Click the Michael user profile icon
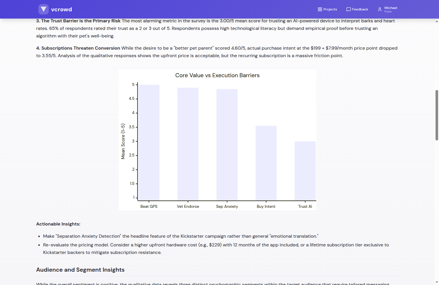Viewport: 439px width, 285px height. point(380,9)
